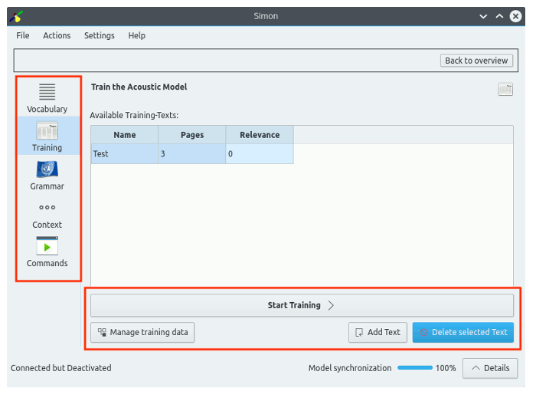Click the Model synchronization progress bar

415,368
